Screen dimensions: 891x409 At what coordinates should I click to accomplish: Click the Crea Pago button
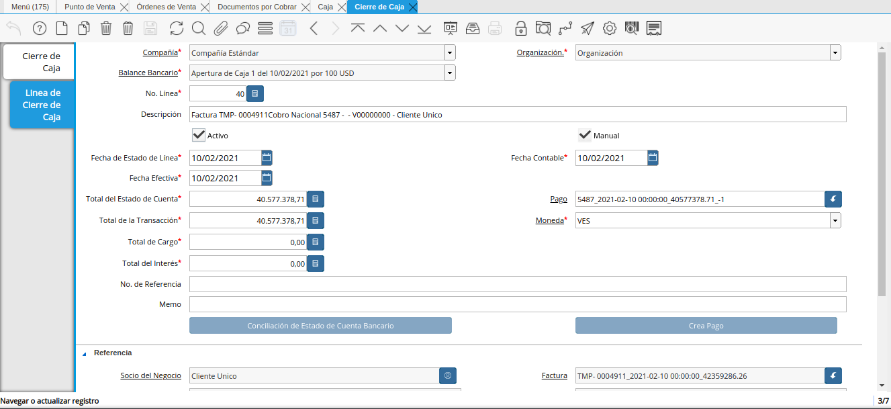[x=706, y=326]
